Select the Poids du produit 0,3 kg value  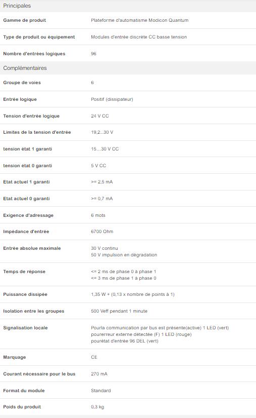click(97, 407)
